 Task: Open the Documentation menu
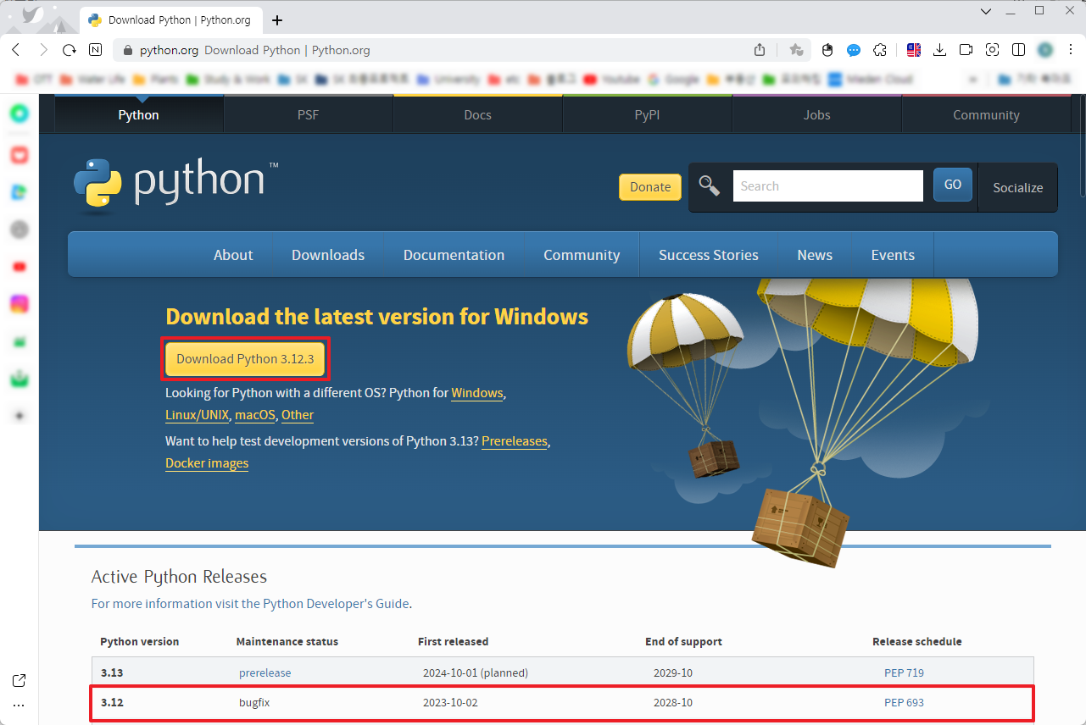(x=454, y=255)
